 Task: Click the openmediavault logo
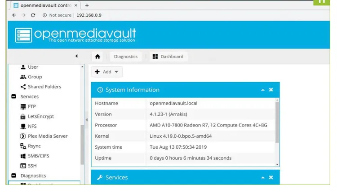(x=75, y=35)
